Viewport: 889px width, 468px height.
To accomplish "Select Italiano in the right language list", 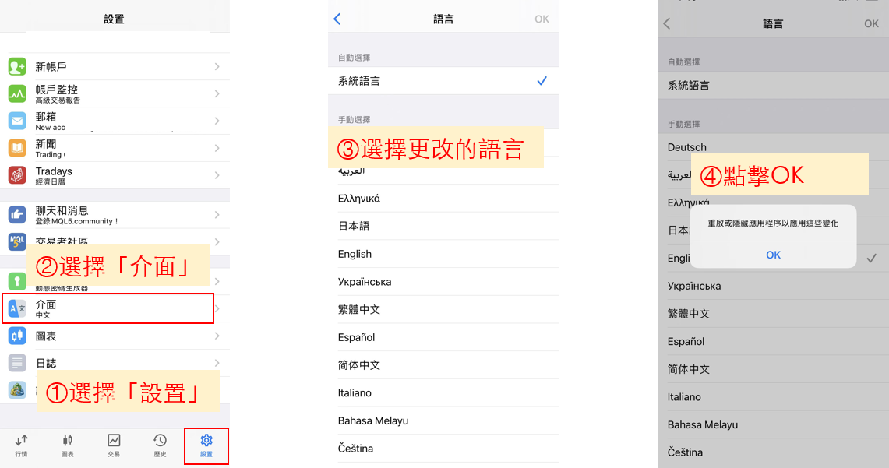I will (x=774, y=397).
